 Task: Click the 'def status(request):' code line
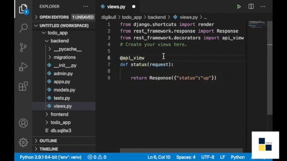[x=147, y=64]
